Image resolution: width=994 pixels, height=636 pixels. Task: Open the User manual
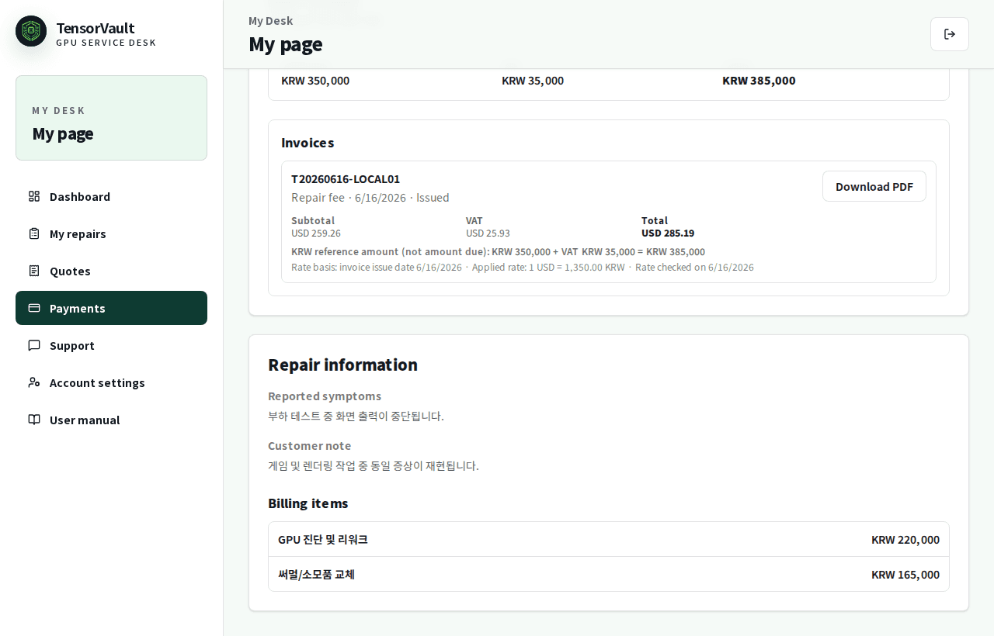pyautogui.click(x=111, y=420)
